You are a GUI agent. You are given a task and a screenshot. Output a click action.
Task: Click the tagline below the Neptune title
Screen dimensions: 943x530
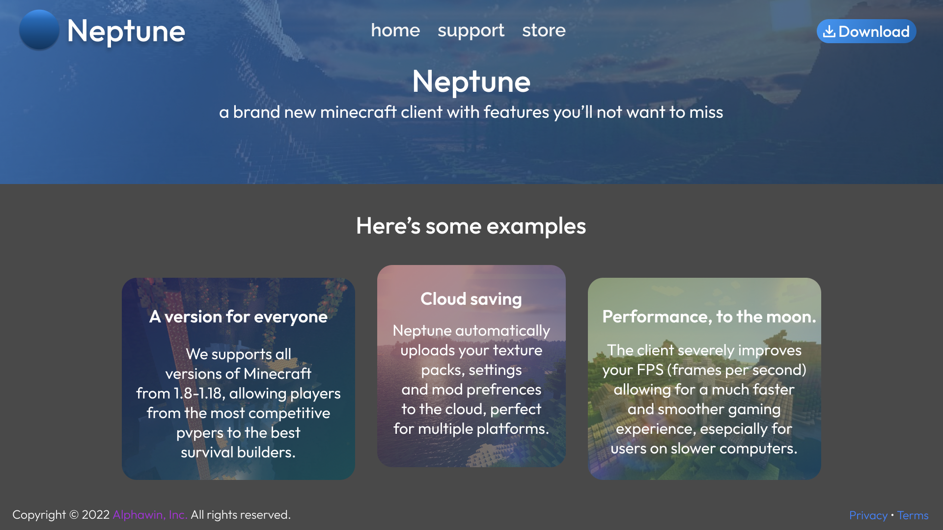pyautogui.click(x=471, y=112)
